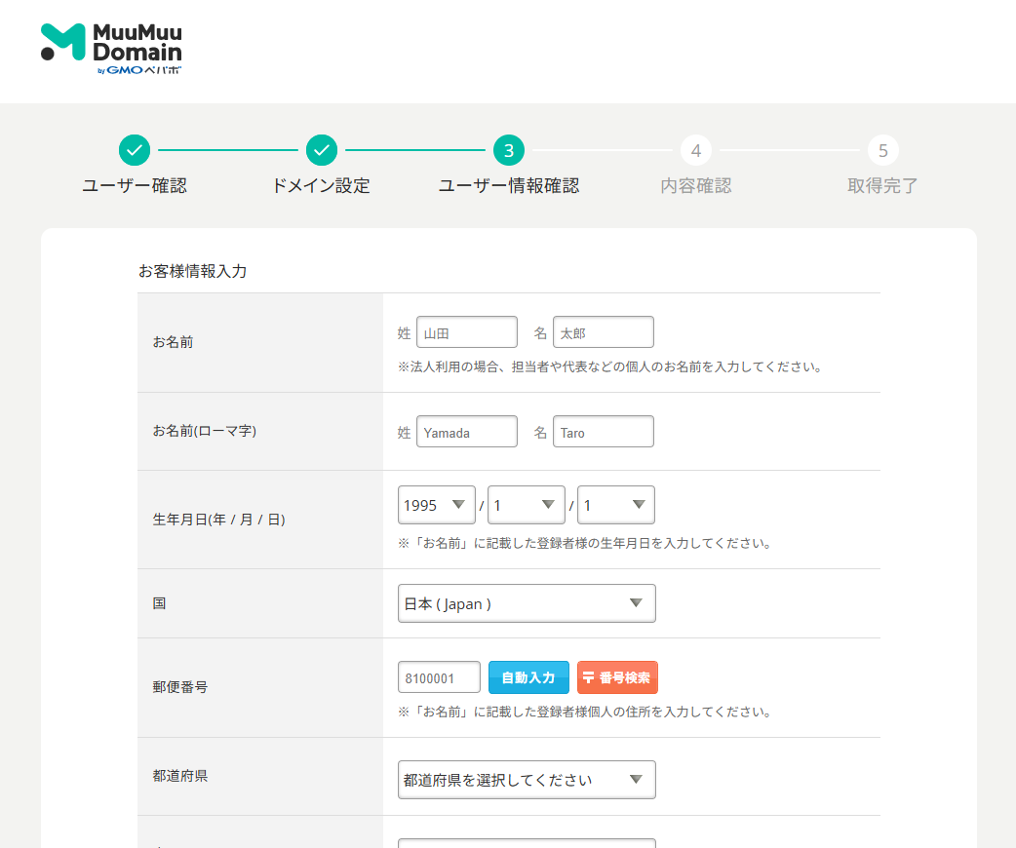Screen dimensions: 1016x848
Task: Click the note about 登録者様の生年月日
Action: point(585,543)
